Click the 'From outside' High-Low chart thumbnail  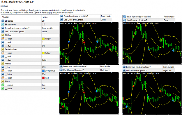click(x=152, y=93)
